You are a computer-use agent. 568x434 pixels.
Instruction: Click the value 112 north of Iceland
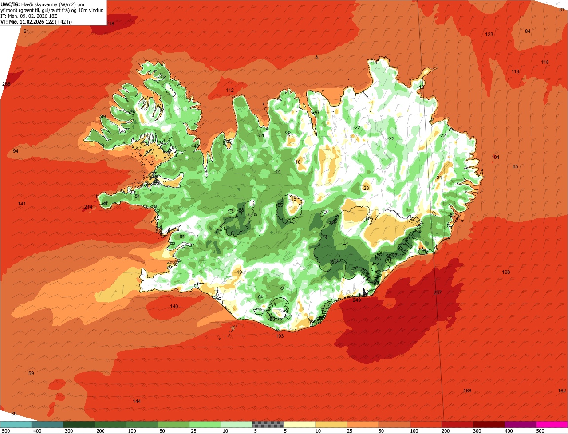pyautogui.click(x=230, y=90)
